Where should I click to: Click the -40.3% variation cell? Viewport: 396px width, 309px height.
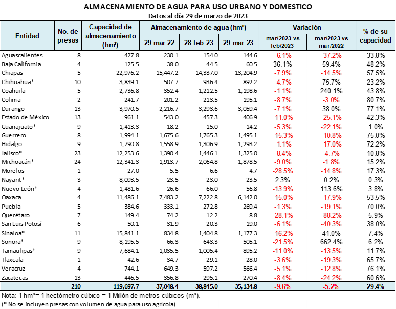click(x=331, y=224)
